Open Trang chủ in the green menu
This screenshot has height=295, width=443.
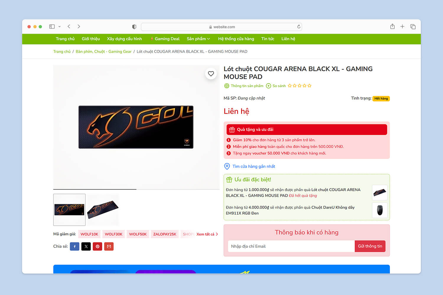[x=65, y=39]
